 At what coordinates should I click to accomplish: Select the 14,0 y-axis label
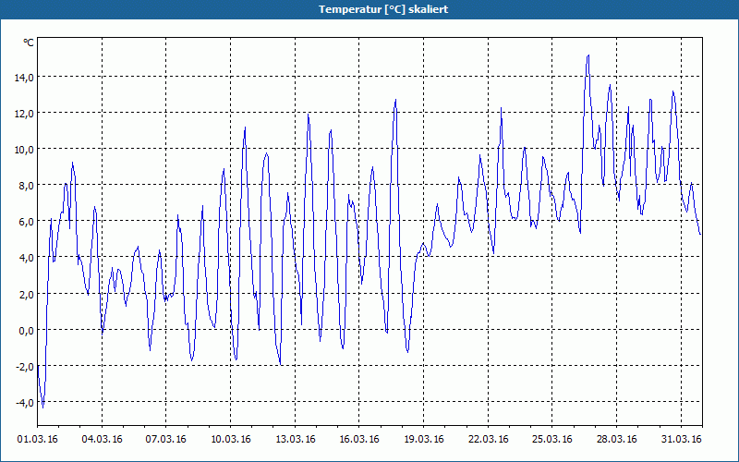(23, 77)
